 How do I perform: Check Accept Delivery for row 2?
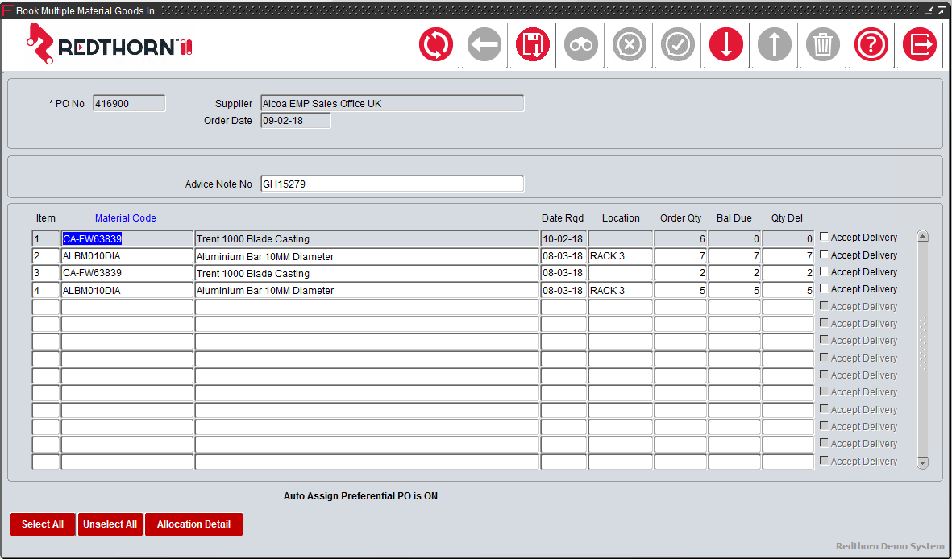pos(824,254)
